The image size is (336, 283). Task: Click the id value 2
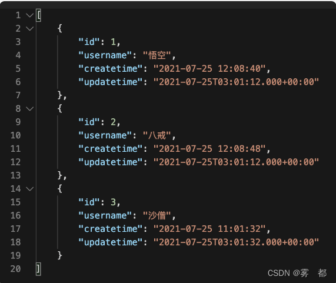pyautogui.click(x=113, y=122)
